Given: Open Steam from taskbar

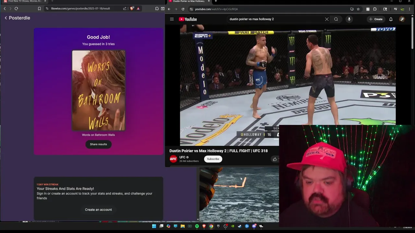Looking at the screenshot, I should coord(240,226).
